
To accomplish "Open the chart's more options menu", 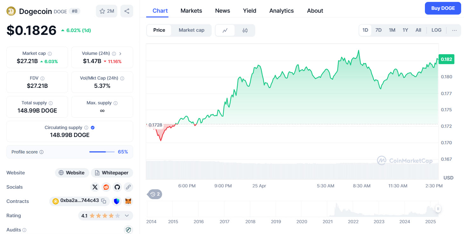I will pos(454,30).
